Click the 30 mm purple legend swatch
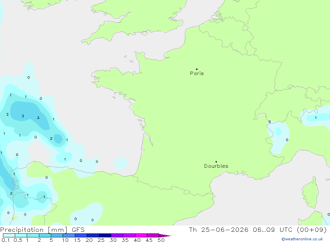 click(117, 235)
